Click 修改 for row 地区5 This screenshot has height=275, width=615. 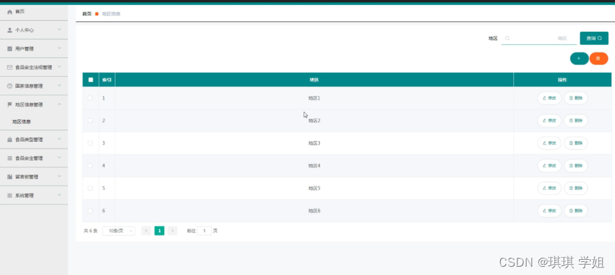[x=549, y=189]
